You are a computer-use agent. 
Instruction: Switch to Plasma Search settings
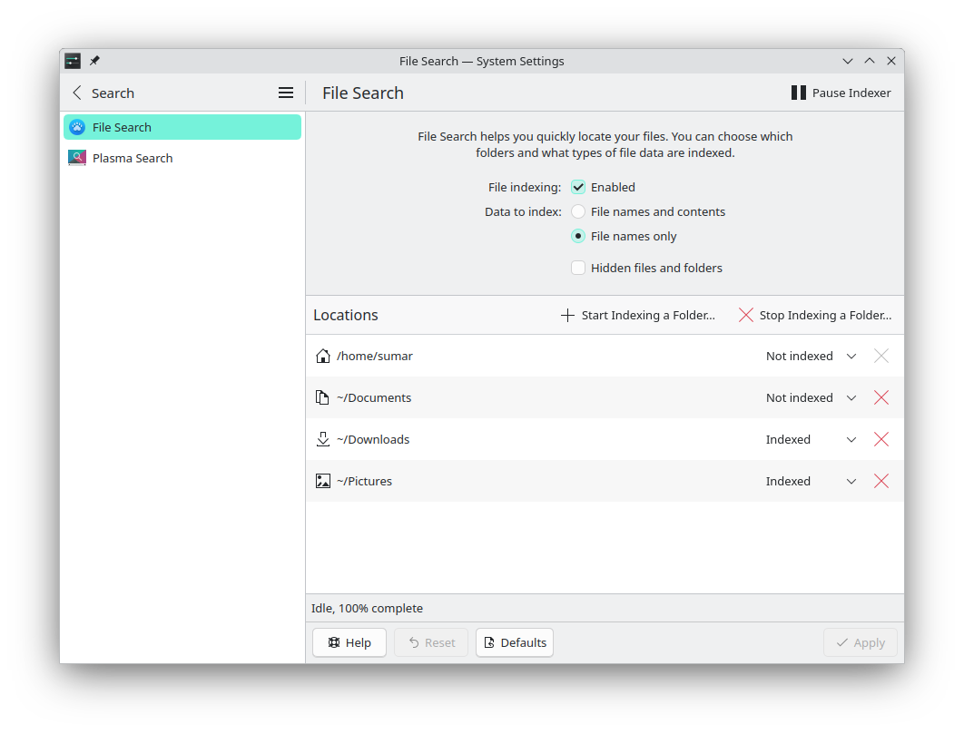click(x=133, y=157)
